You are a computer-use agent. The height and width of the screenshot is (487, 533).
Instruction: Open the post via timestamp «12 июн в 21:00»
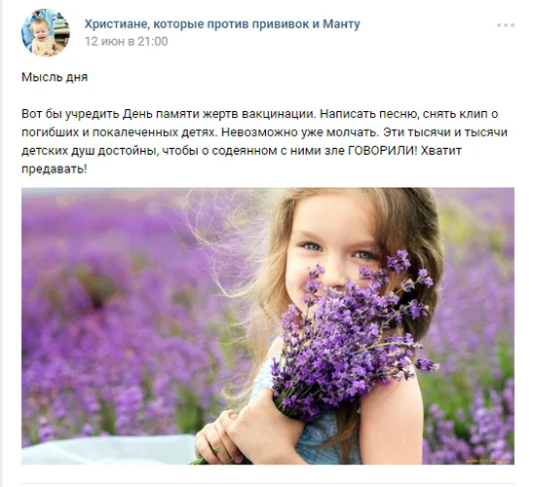[x=126, y=42]
